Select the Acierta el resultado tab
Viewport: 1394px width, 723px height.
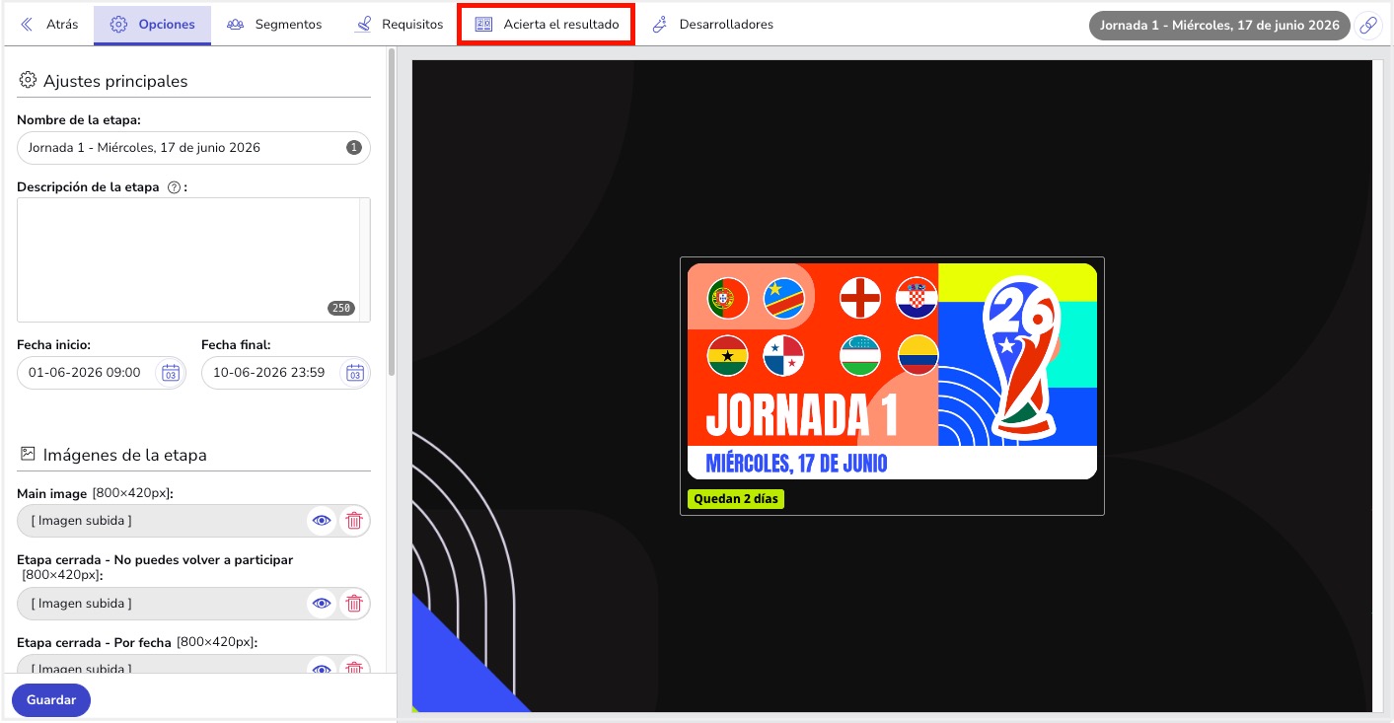tap(547, 25)
